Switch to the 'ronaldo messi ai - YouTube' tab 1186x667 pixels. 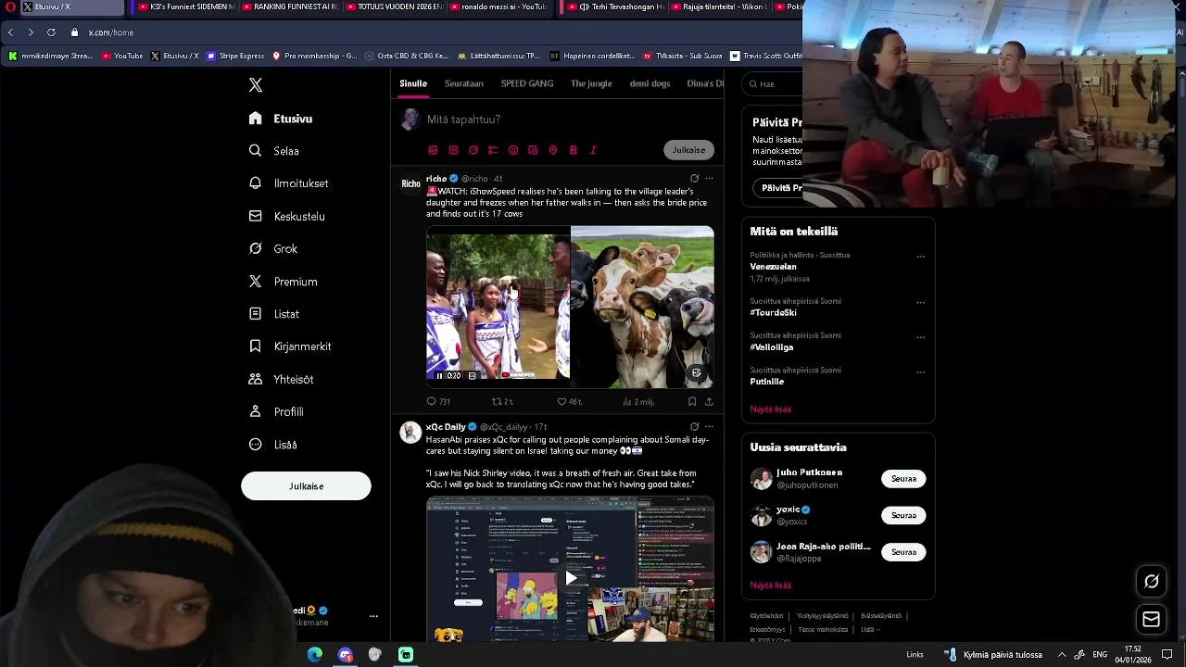[x=500, y=6]
